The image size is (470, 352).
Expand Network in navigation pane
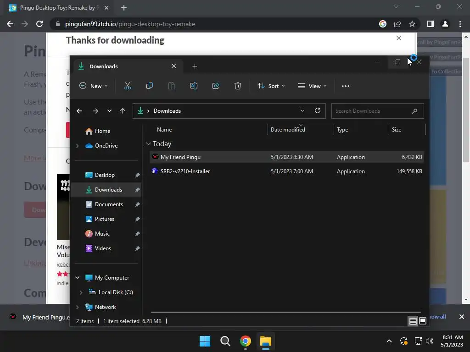77,307
